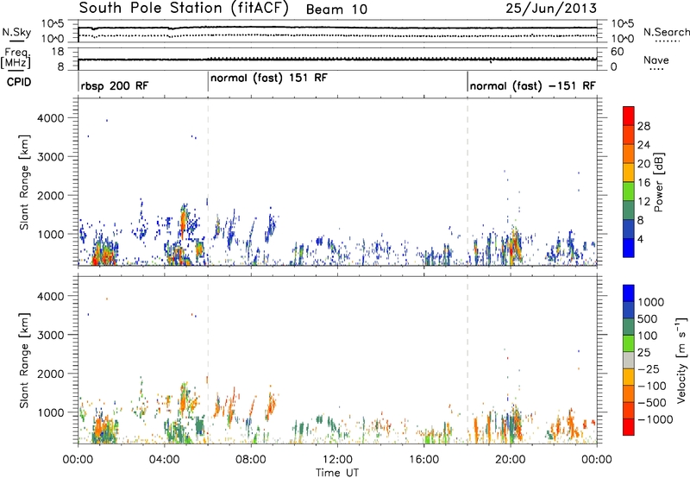Click the 'South Pole Station (fitACF)' title
690x478 pixels.
pos(184,9)
